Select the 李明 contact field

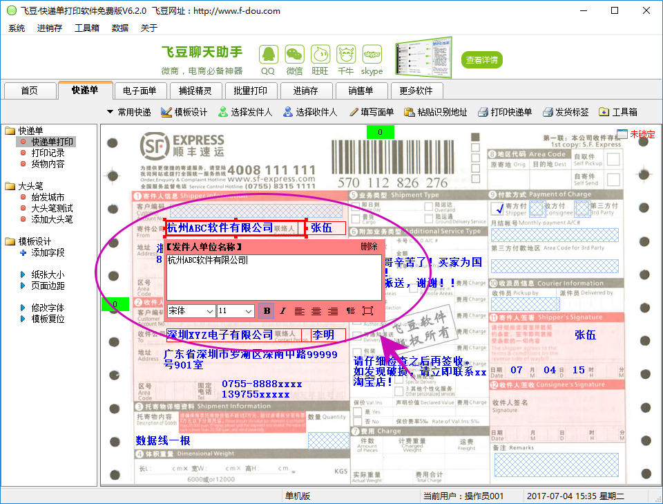(328, 335)
